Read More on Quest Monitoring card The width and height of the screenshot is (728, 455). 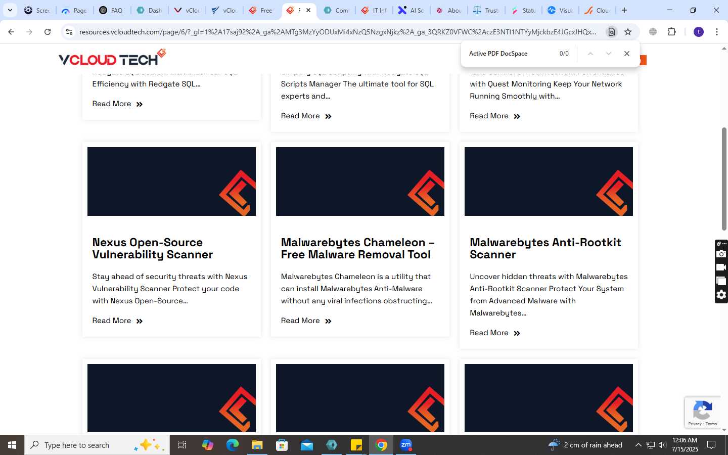495,116
